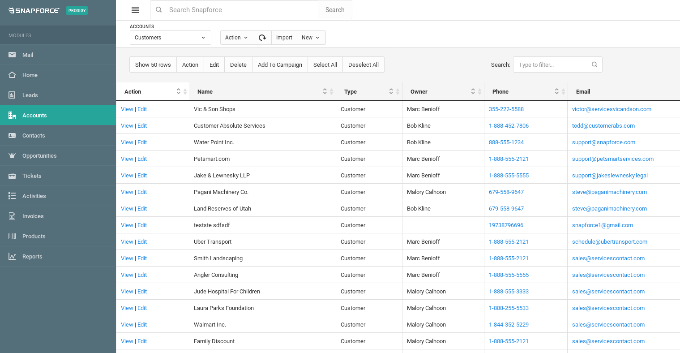Expand the New dropdown button

point(311,38)
